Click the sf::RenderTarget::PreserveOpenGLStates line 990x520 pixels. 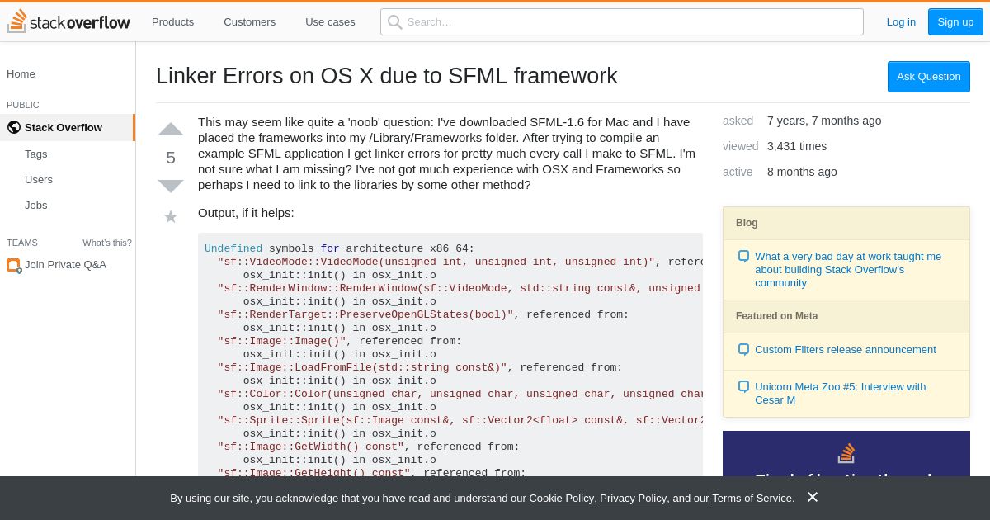coord(423,314)
